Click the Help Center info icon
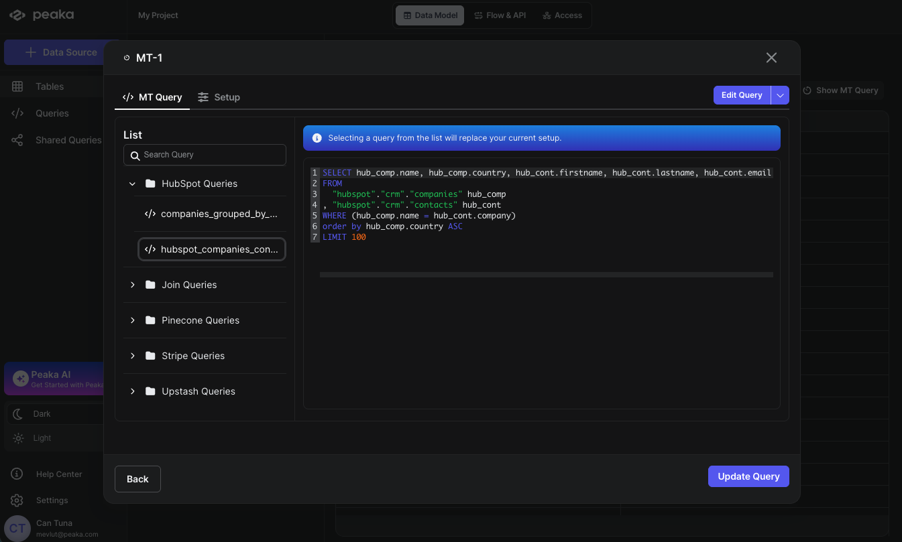This screenshot has height=542, width=902. coord(17,474)
